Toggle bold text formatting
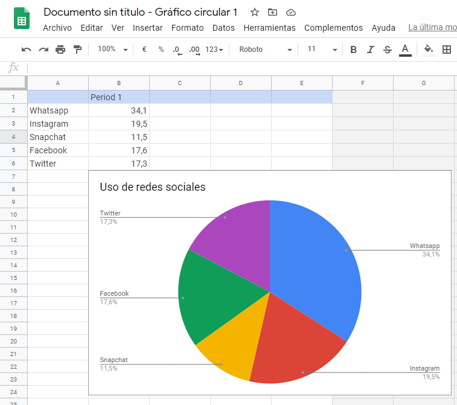This screenshot has height=405, width=457. [354, 49]
